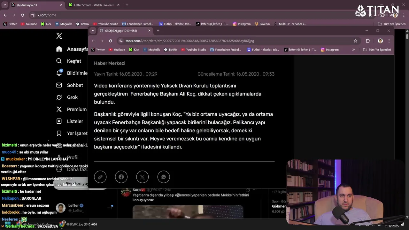The height and width of the screenshot is (230, 409).
Task: Click the x.com/home address bar
Action: click(x=47, y=15)
